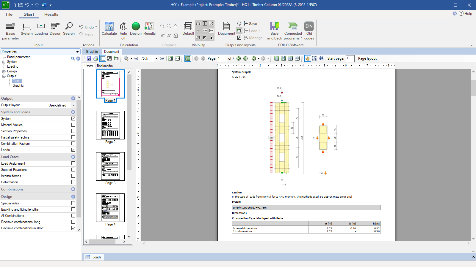The image size is (476, 267).
Task: Open Old codes DIN icon
Action: pos(309,31)
